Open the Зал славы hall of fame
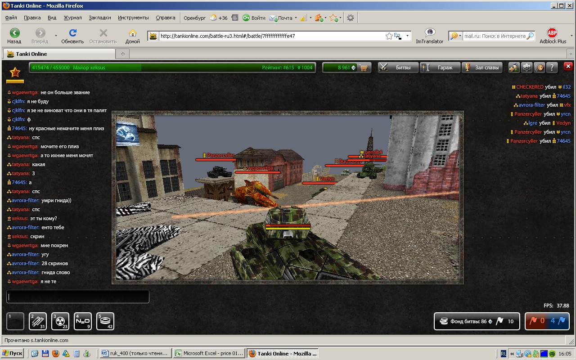 click(482, 67)
